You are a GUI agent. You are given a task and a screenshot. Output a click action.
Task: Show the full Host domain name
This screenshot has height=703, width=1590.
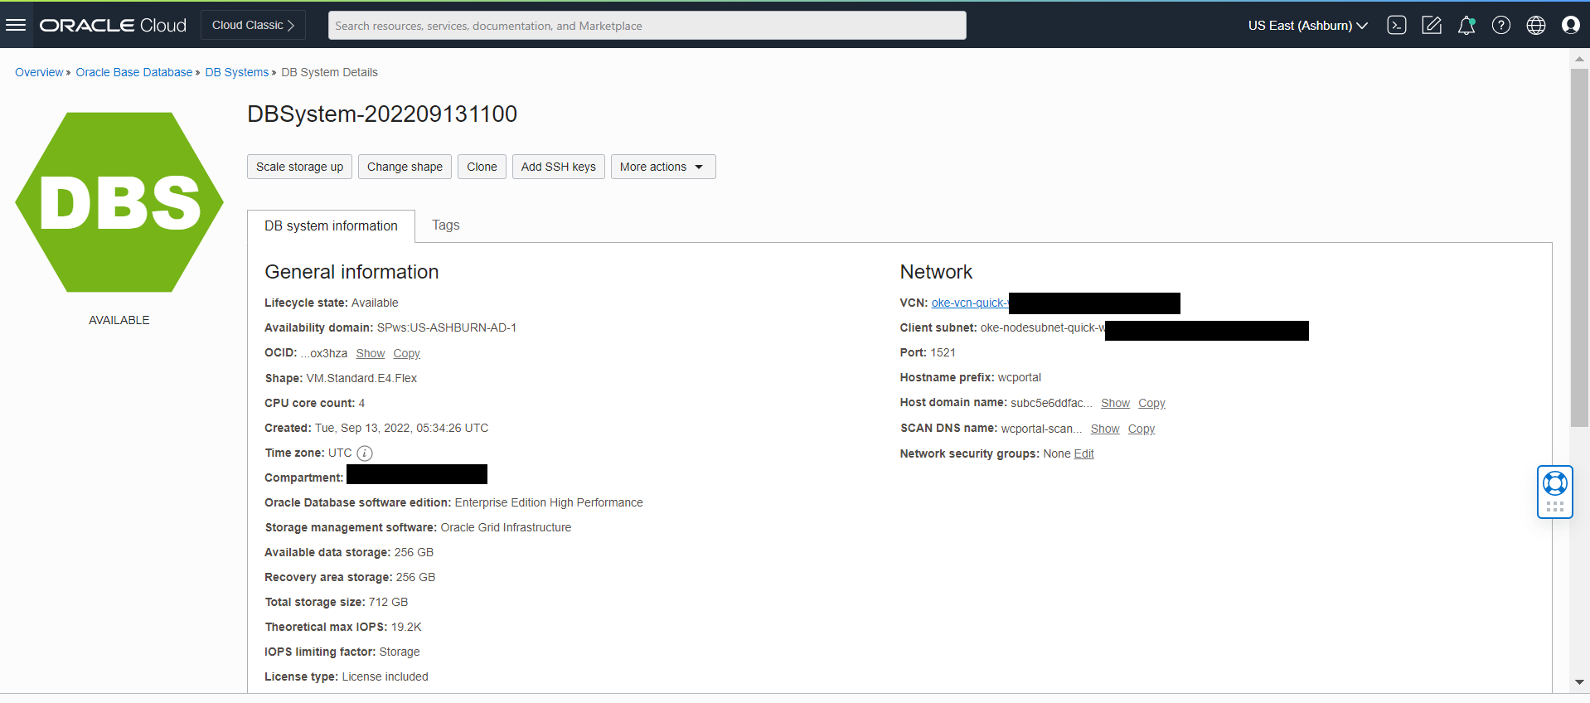1115,403
